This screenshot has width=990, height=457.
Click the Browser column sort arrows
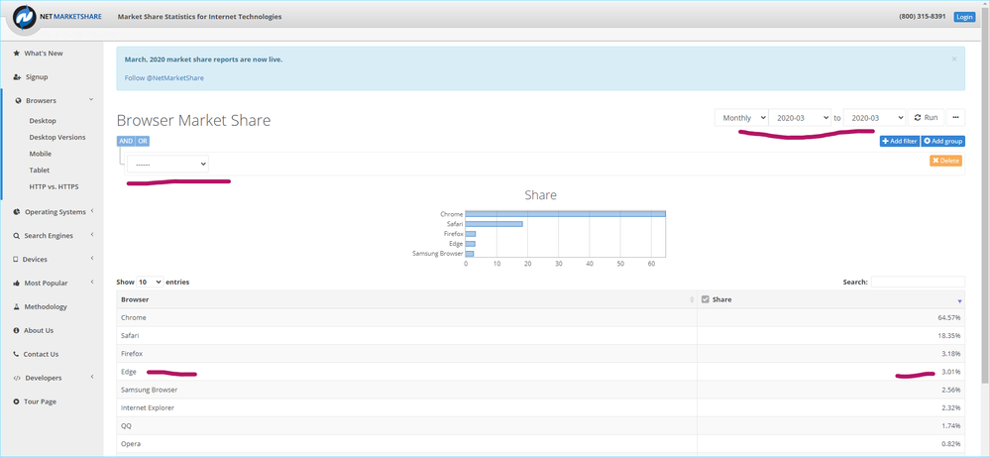click(692, 299)
